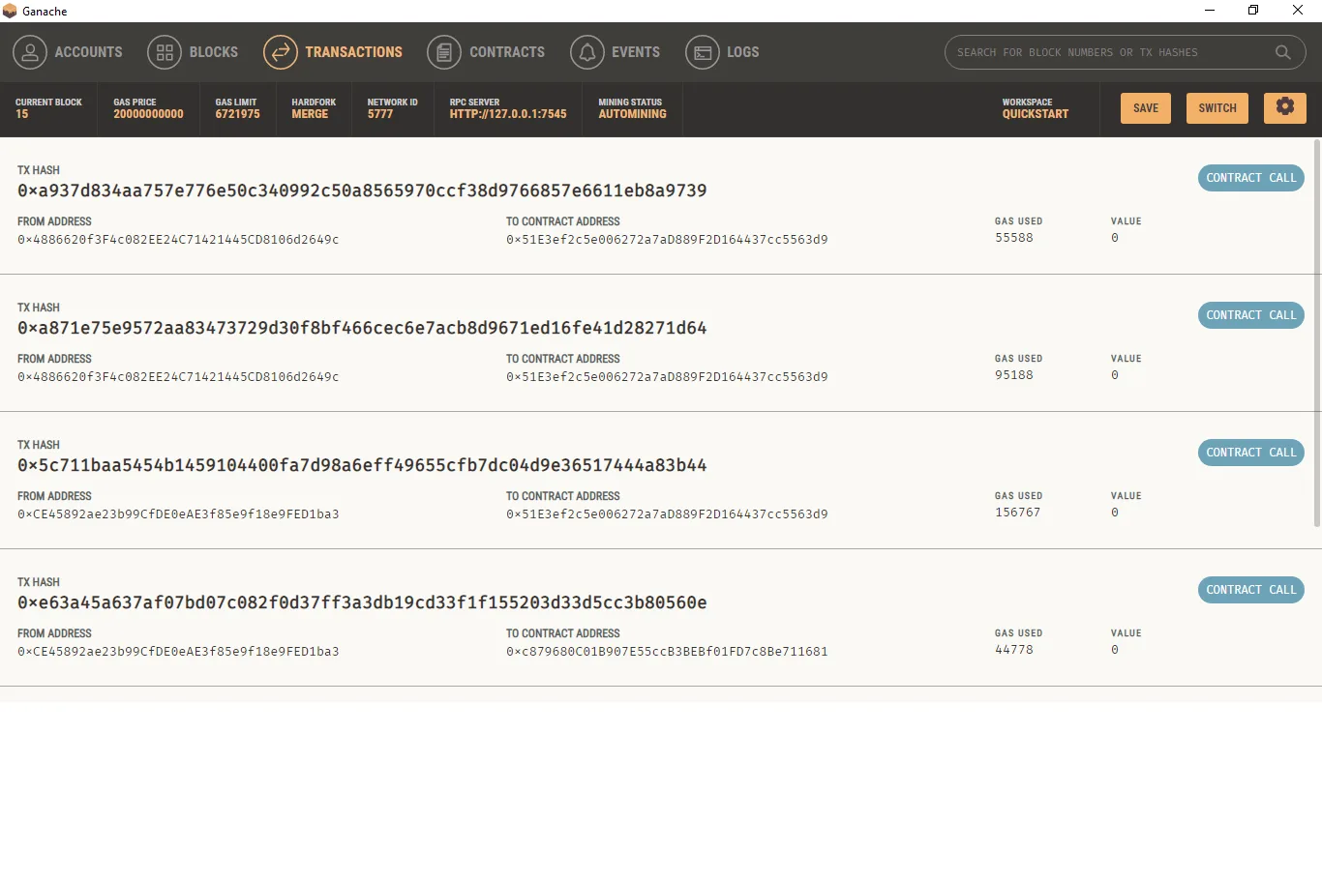Click the transactions list vertical scrollbar
The width and height of the screenshot is (1322, 880).
(x=1317, y=334)
